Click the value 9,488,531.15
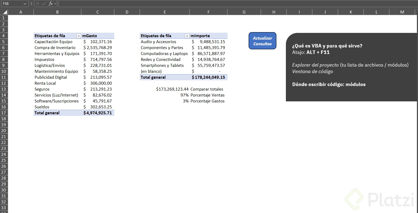Screen dimensions: 418x213 208,42
